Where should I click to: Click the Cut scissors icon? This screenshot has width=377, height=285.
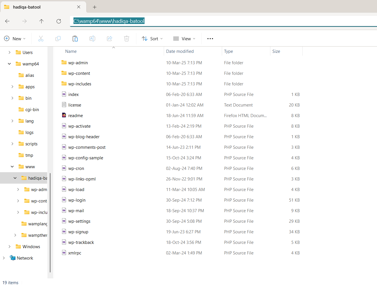41,39
